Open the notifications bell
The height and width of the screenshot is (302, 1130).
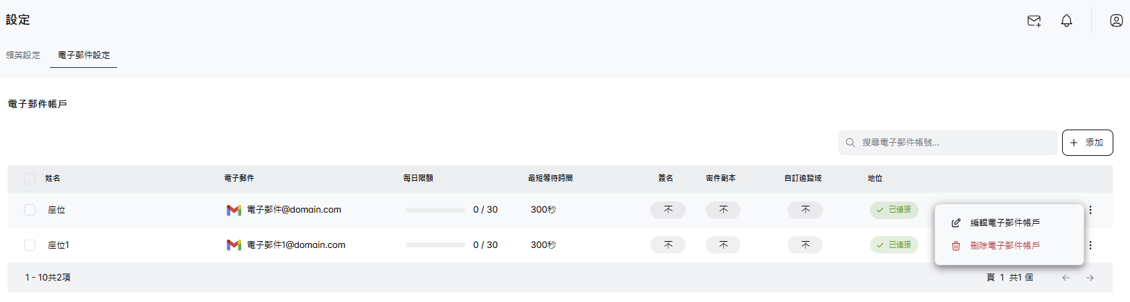coord(1066,21)
